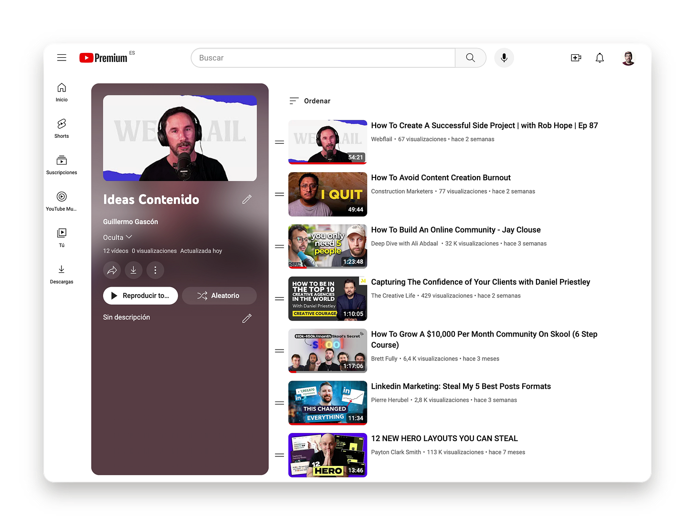
Task: Open the This Changed Everything thumbnail
Action: point(327,403)
